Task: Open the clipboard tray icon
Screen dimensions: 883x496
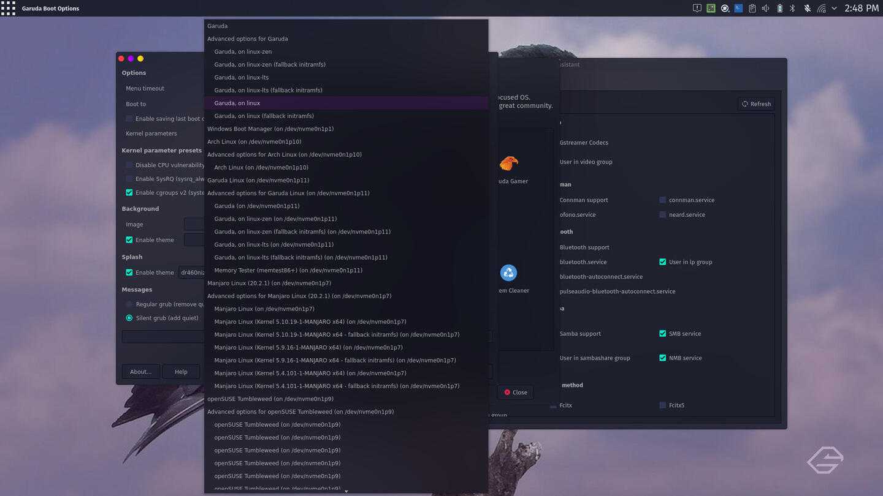Action: [752, 8]
